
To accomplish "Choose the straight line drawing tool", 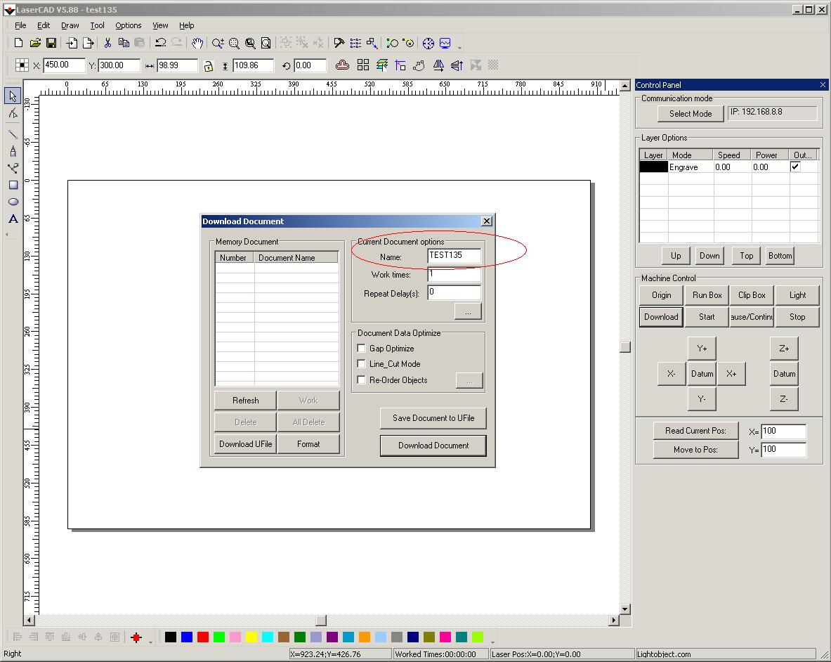I will (13, 134).
